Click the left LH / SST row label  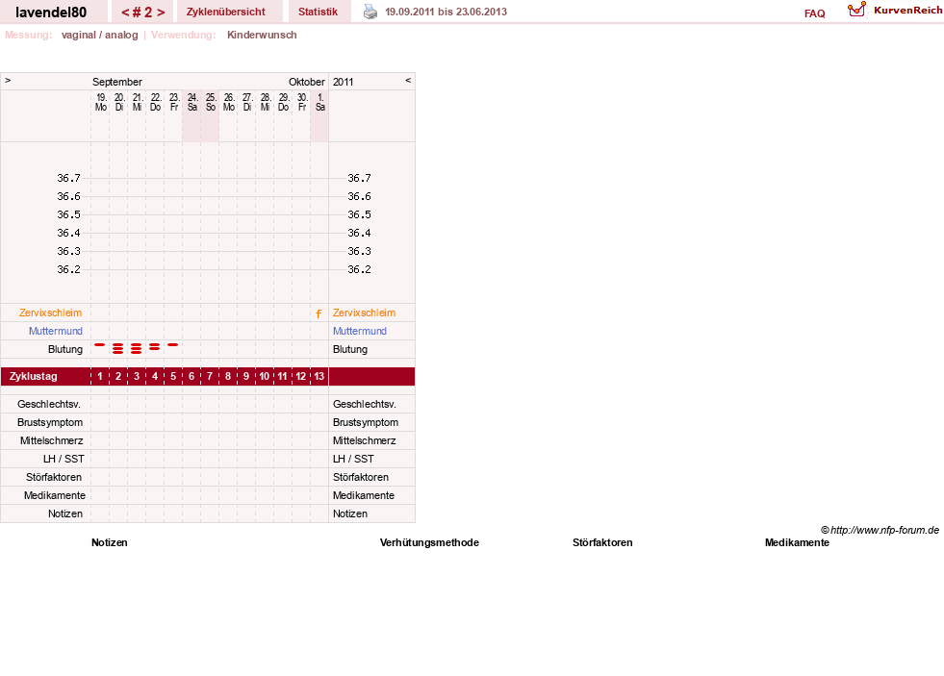(x=64, y=459)
